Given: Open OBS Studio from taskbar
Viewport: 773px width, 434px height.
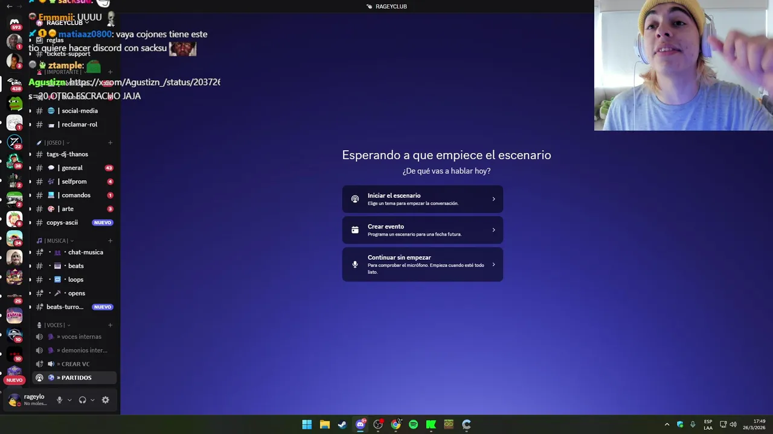Looking at the screenshot, I should point(378,424).
